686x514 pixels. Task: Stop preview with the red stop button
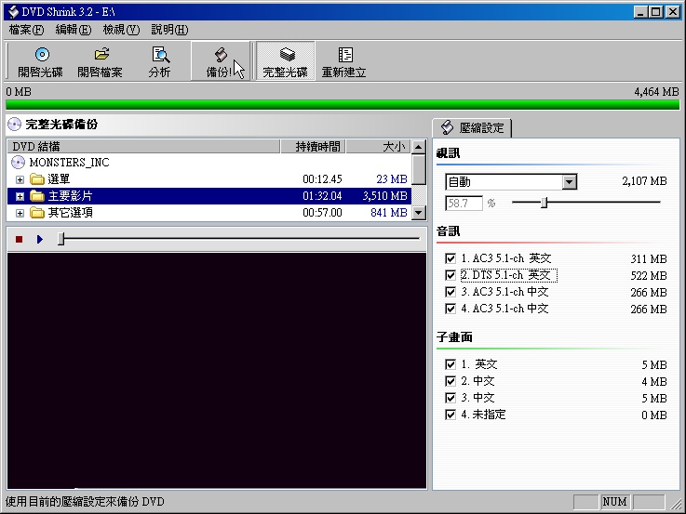point(19,239)
